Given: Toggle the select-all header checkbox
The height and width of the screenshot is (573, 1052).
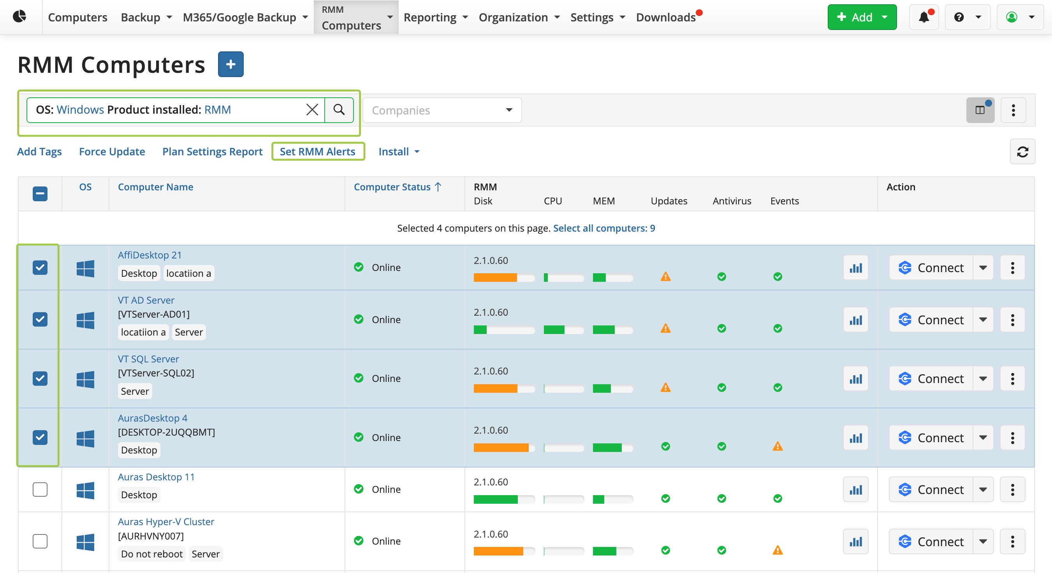Looking at the screenshot, I should [x=40, y=193].
